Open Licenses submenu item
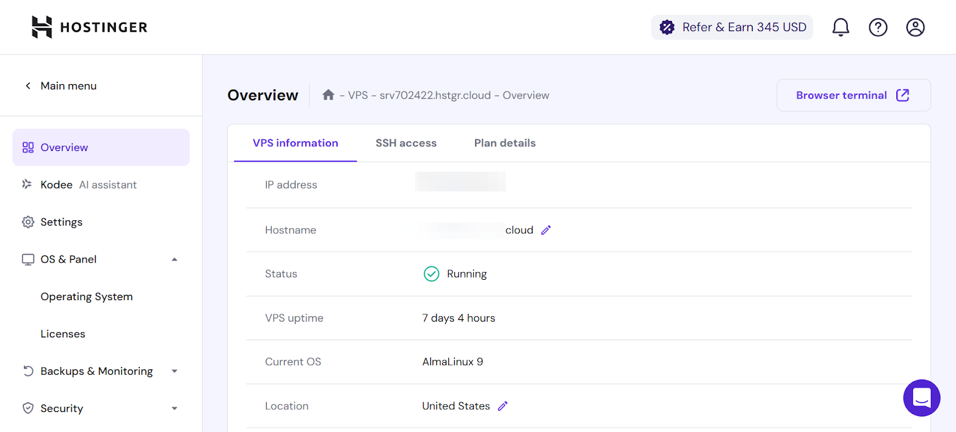 (63, 334)
